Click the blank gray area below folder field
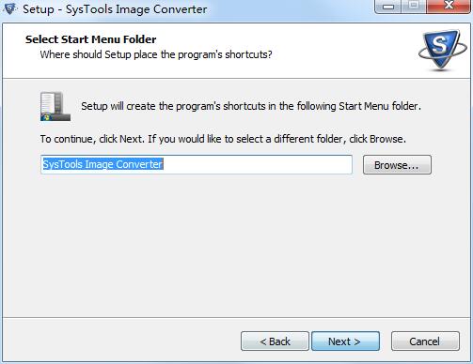Image resolution: width=473 pixels, height=364 pixels. click(236, 244)
